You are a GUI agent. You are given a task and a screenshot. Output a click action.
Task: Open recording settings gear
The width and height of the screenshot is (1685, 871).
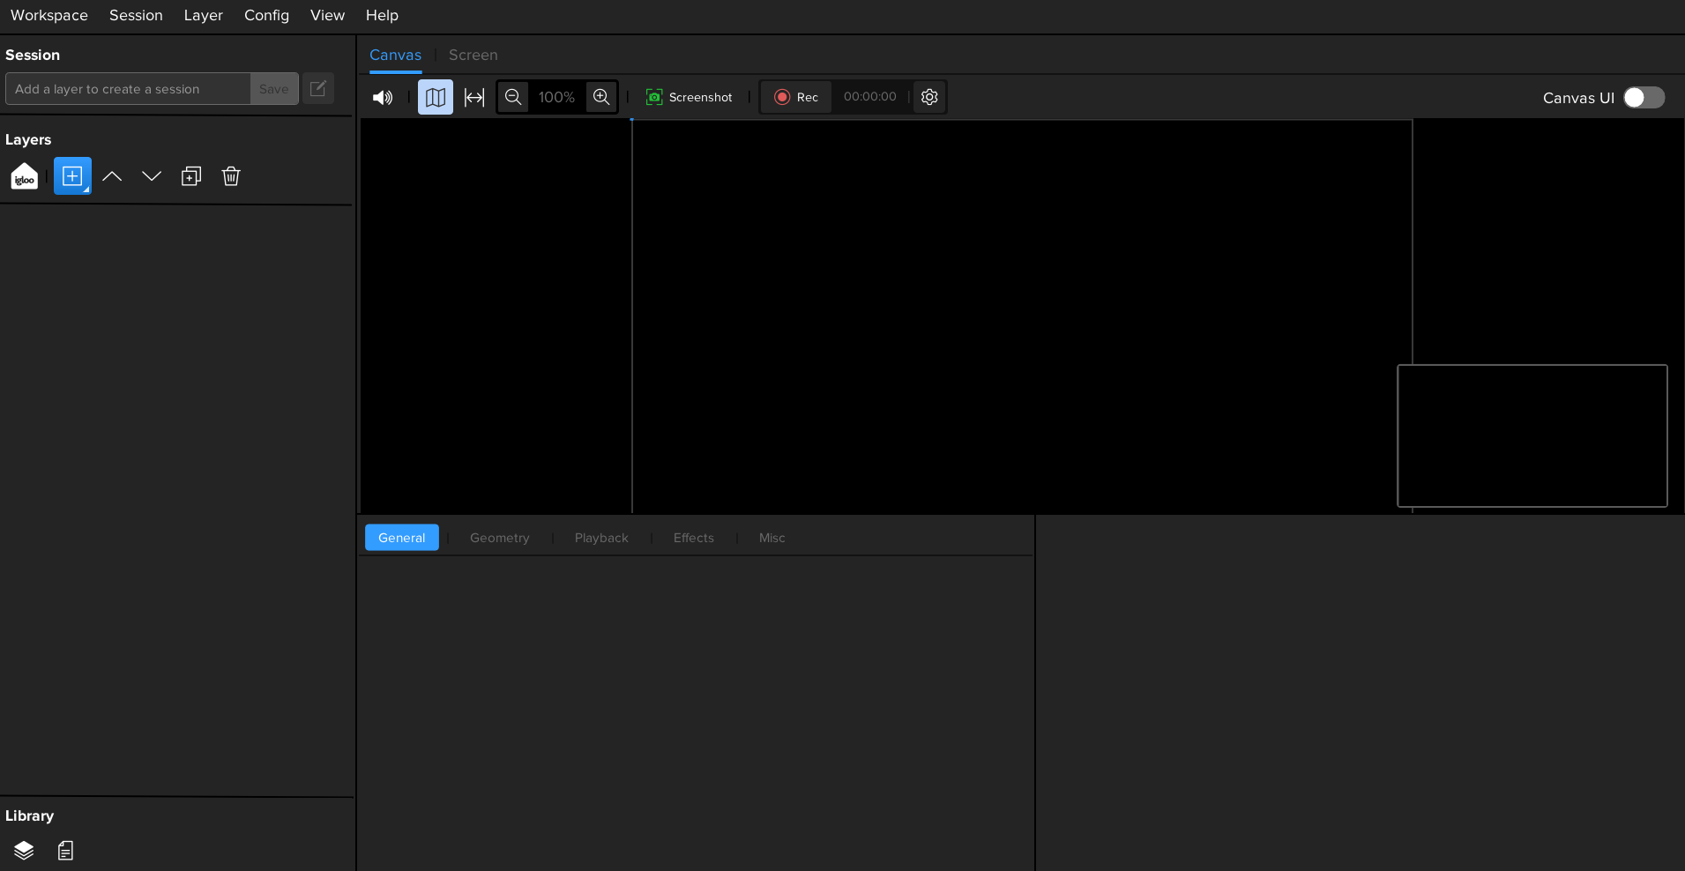coord(928,97)
